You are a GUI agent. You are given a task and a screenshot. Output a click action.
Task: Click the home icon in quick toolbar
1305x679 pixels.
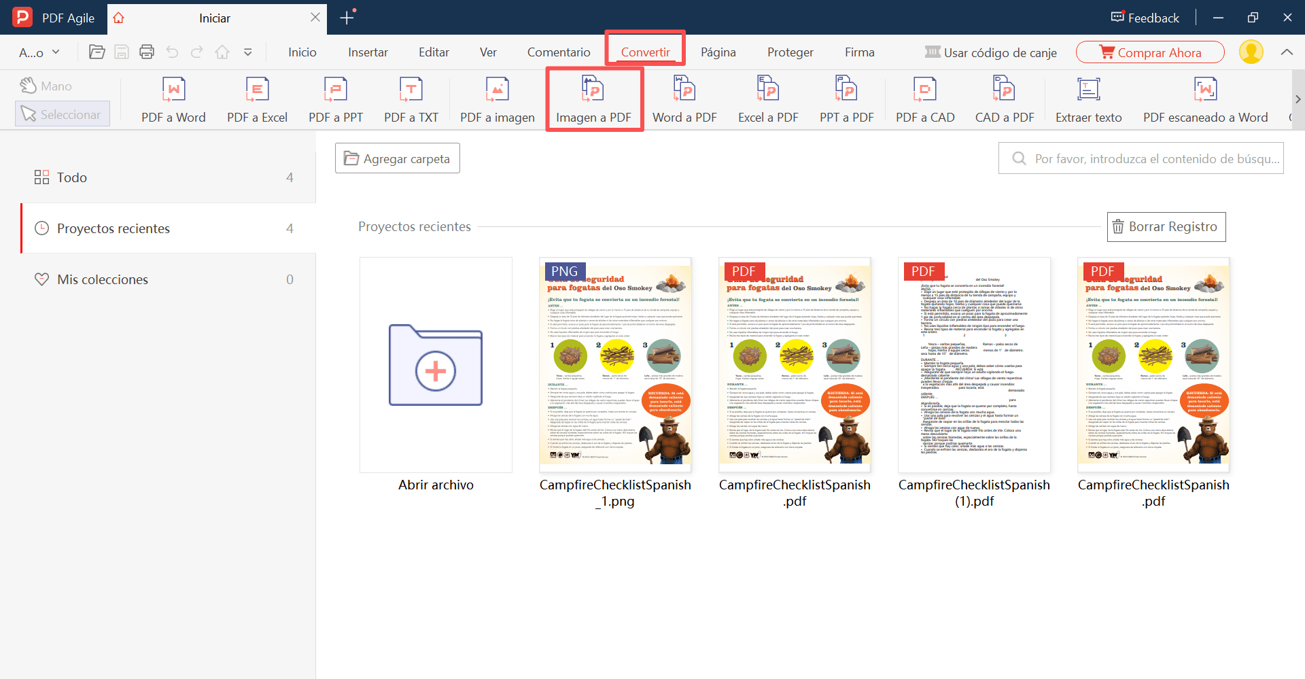point(222,52)
